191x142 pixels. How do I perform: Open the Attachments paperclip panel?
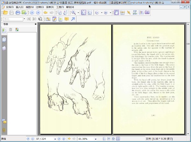pyautogui.click(x=4, y=130)
